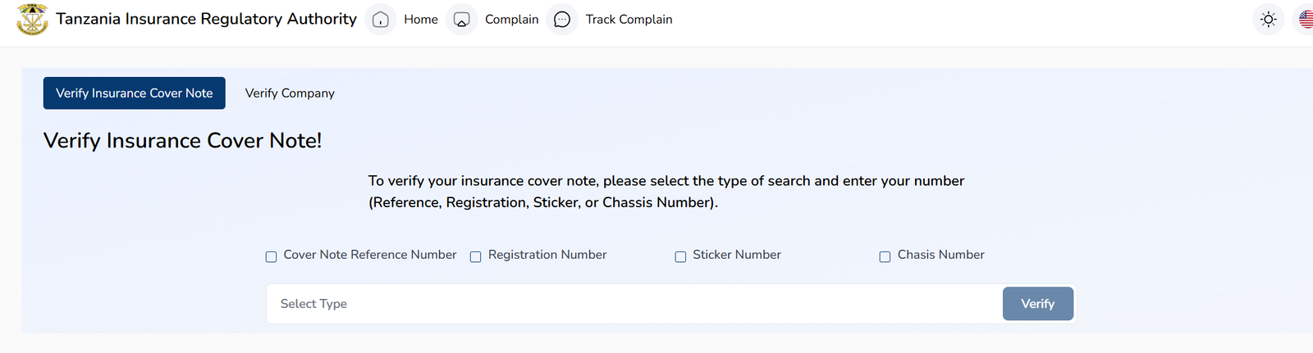Switch to the Verify Company tab
The width and height of the screenshot is (1313, 353).
click(290, 93)
